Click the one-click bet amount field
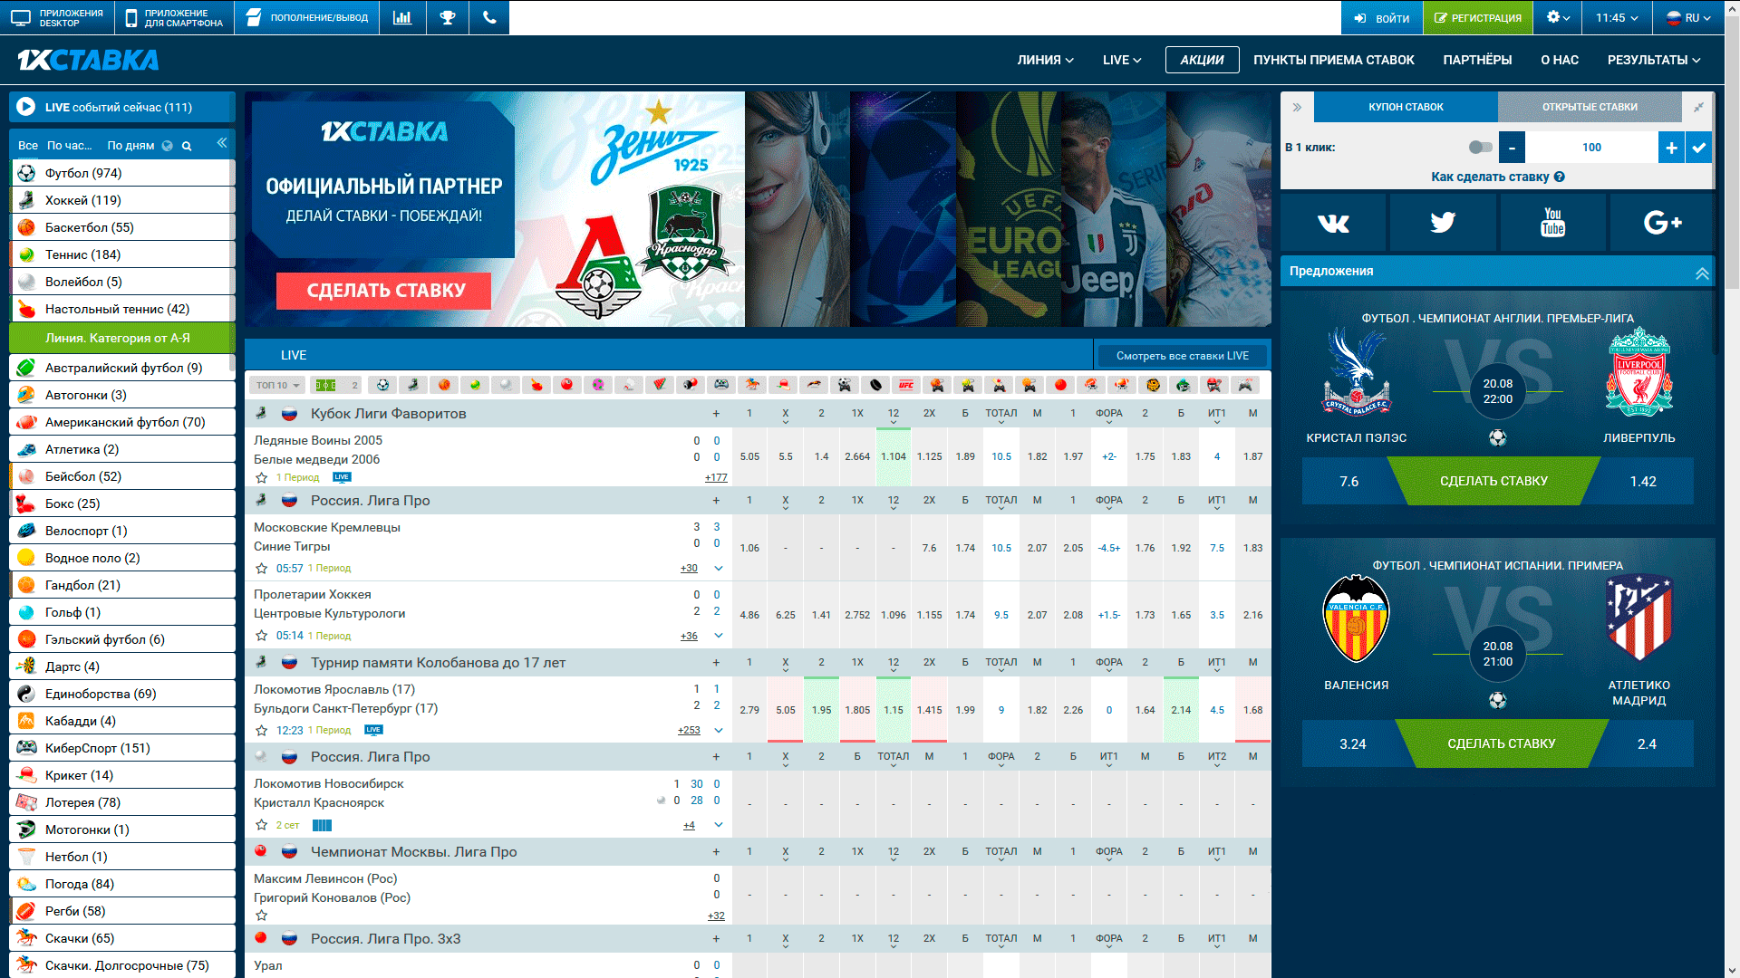 (1591, 148)
